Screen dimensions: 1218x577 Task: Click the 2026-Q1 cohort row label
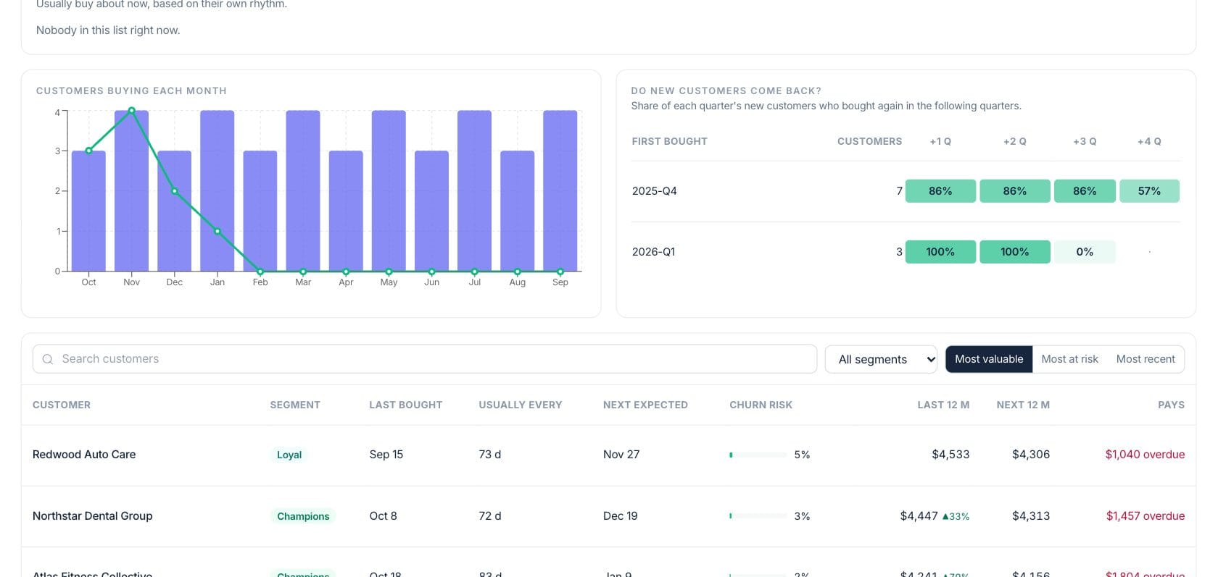654,252
